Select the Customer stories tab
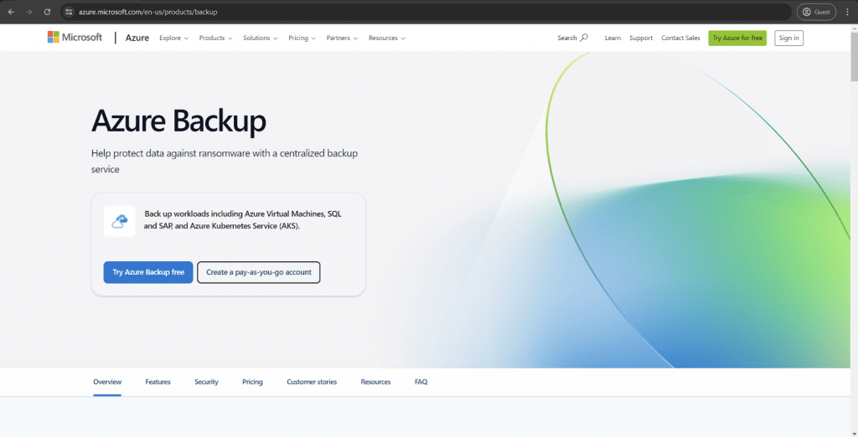Image resolution: width=858 pixels, height=437 pixels. click(312, 382)
